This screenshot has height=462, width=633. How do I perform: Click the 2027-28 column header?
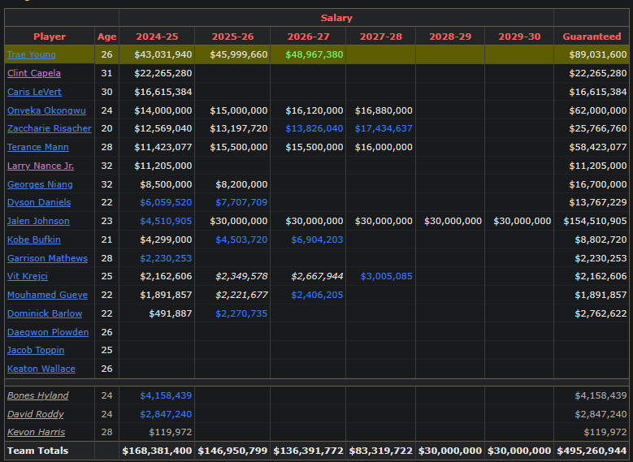[x=380, y=37]
